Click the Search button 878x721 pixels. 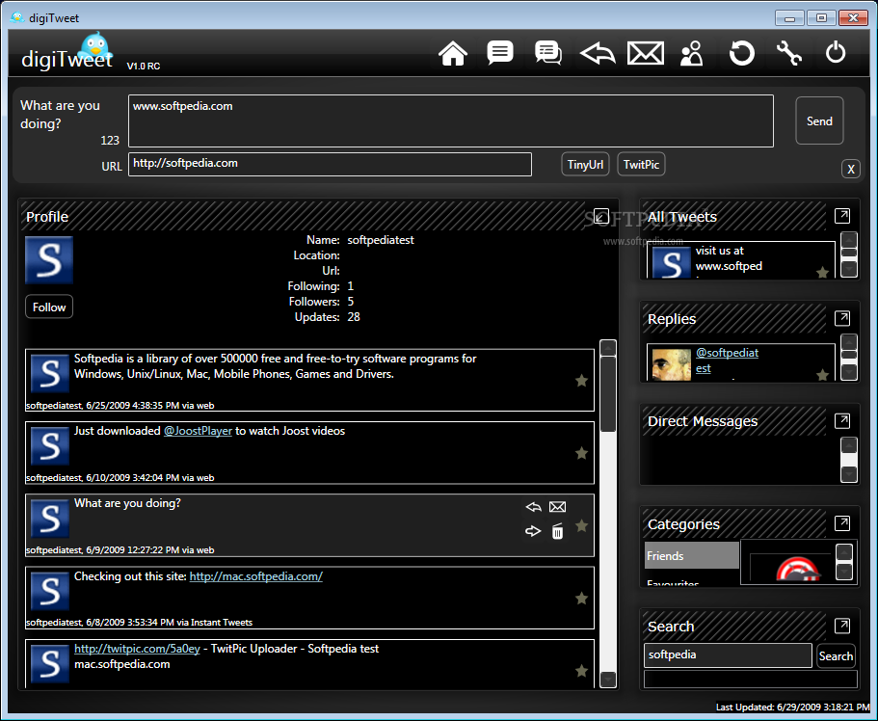(836, 656)
